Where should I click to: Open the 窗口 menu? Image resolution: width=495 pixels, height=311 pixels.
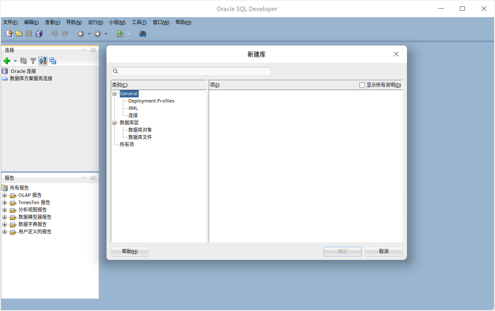(161, 22)
